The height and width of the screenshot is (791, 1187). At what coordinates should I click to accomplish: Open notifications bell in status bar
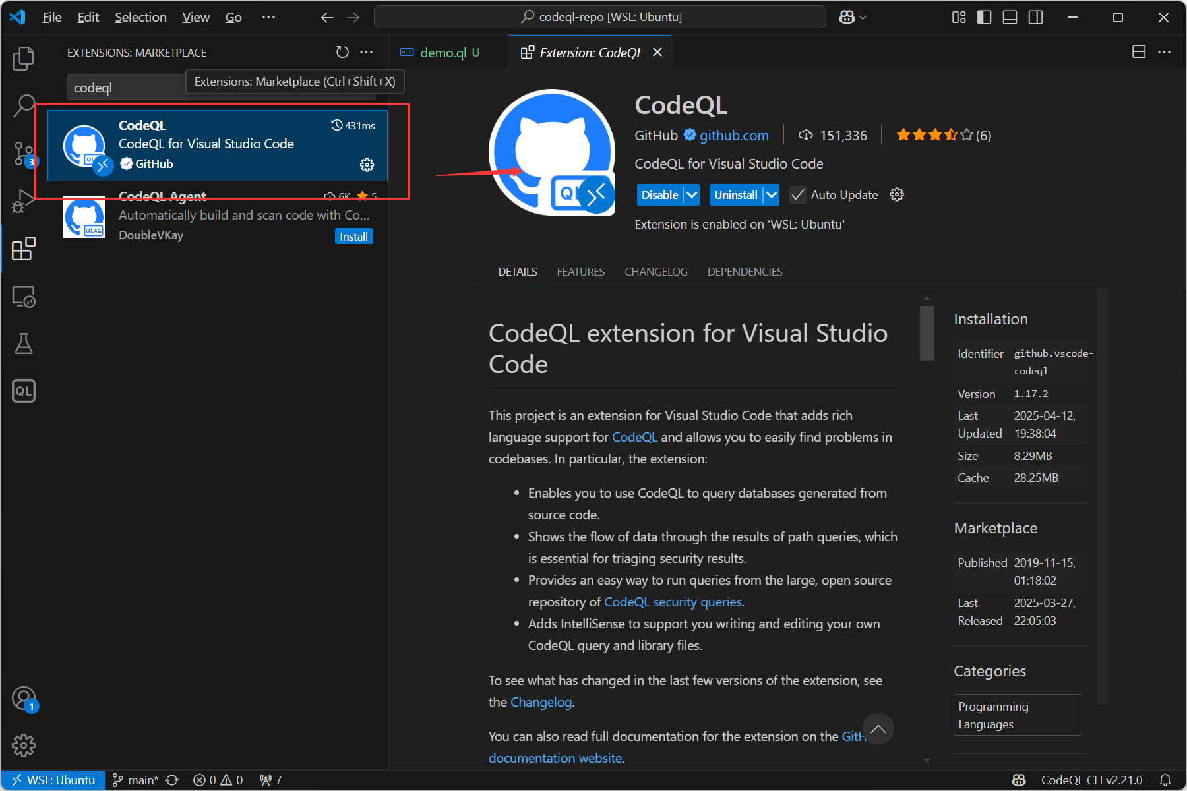[x=1165, y=780]
